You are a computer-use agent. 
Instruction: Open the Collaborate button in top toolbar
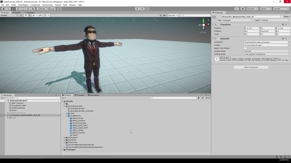pyautogui.click(x=236, y=9)
